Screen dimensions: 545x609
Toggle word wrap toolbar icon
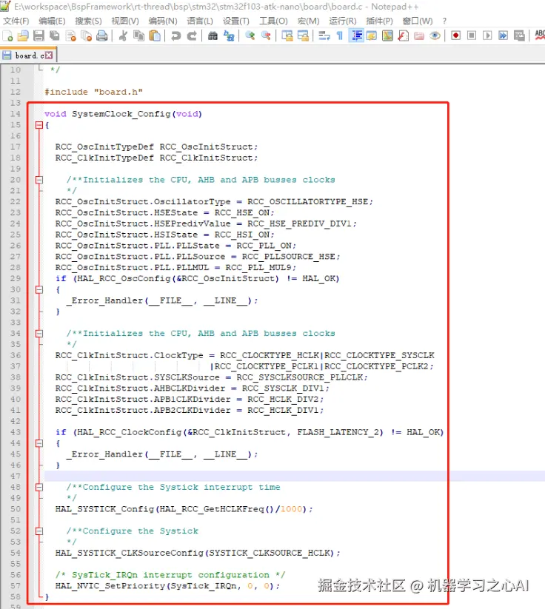pos(324,36)
